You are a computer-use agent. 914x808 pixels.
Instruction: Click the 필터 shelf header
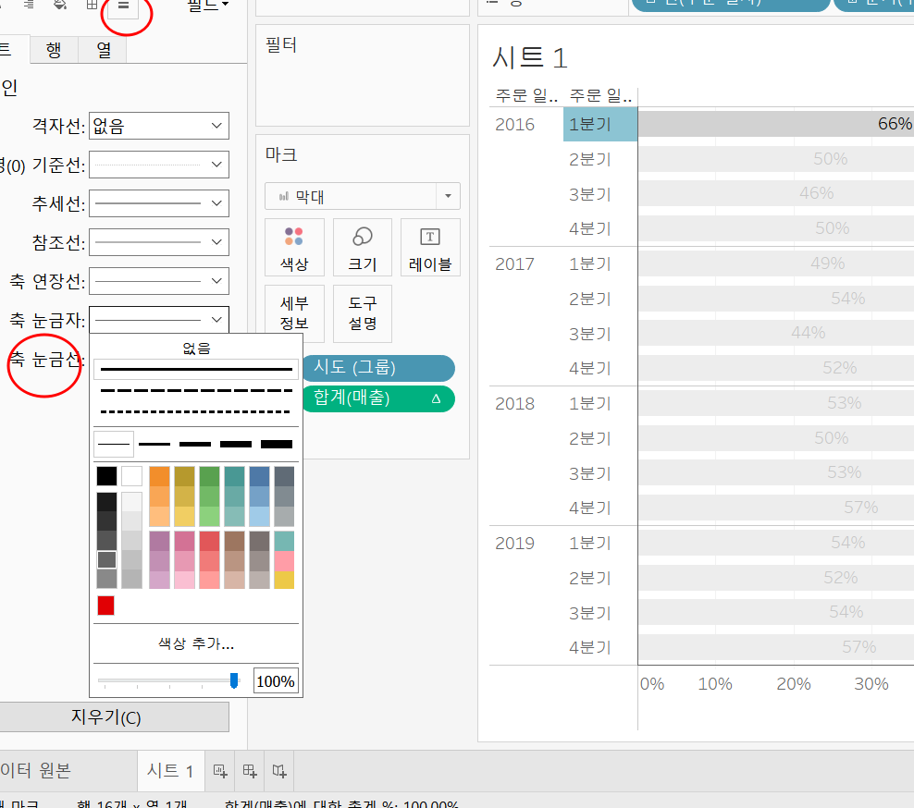click(x=281, y=45)
